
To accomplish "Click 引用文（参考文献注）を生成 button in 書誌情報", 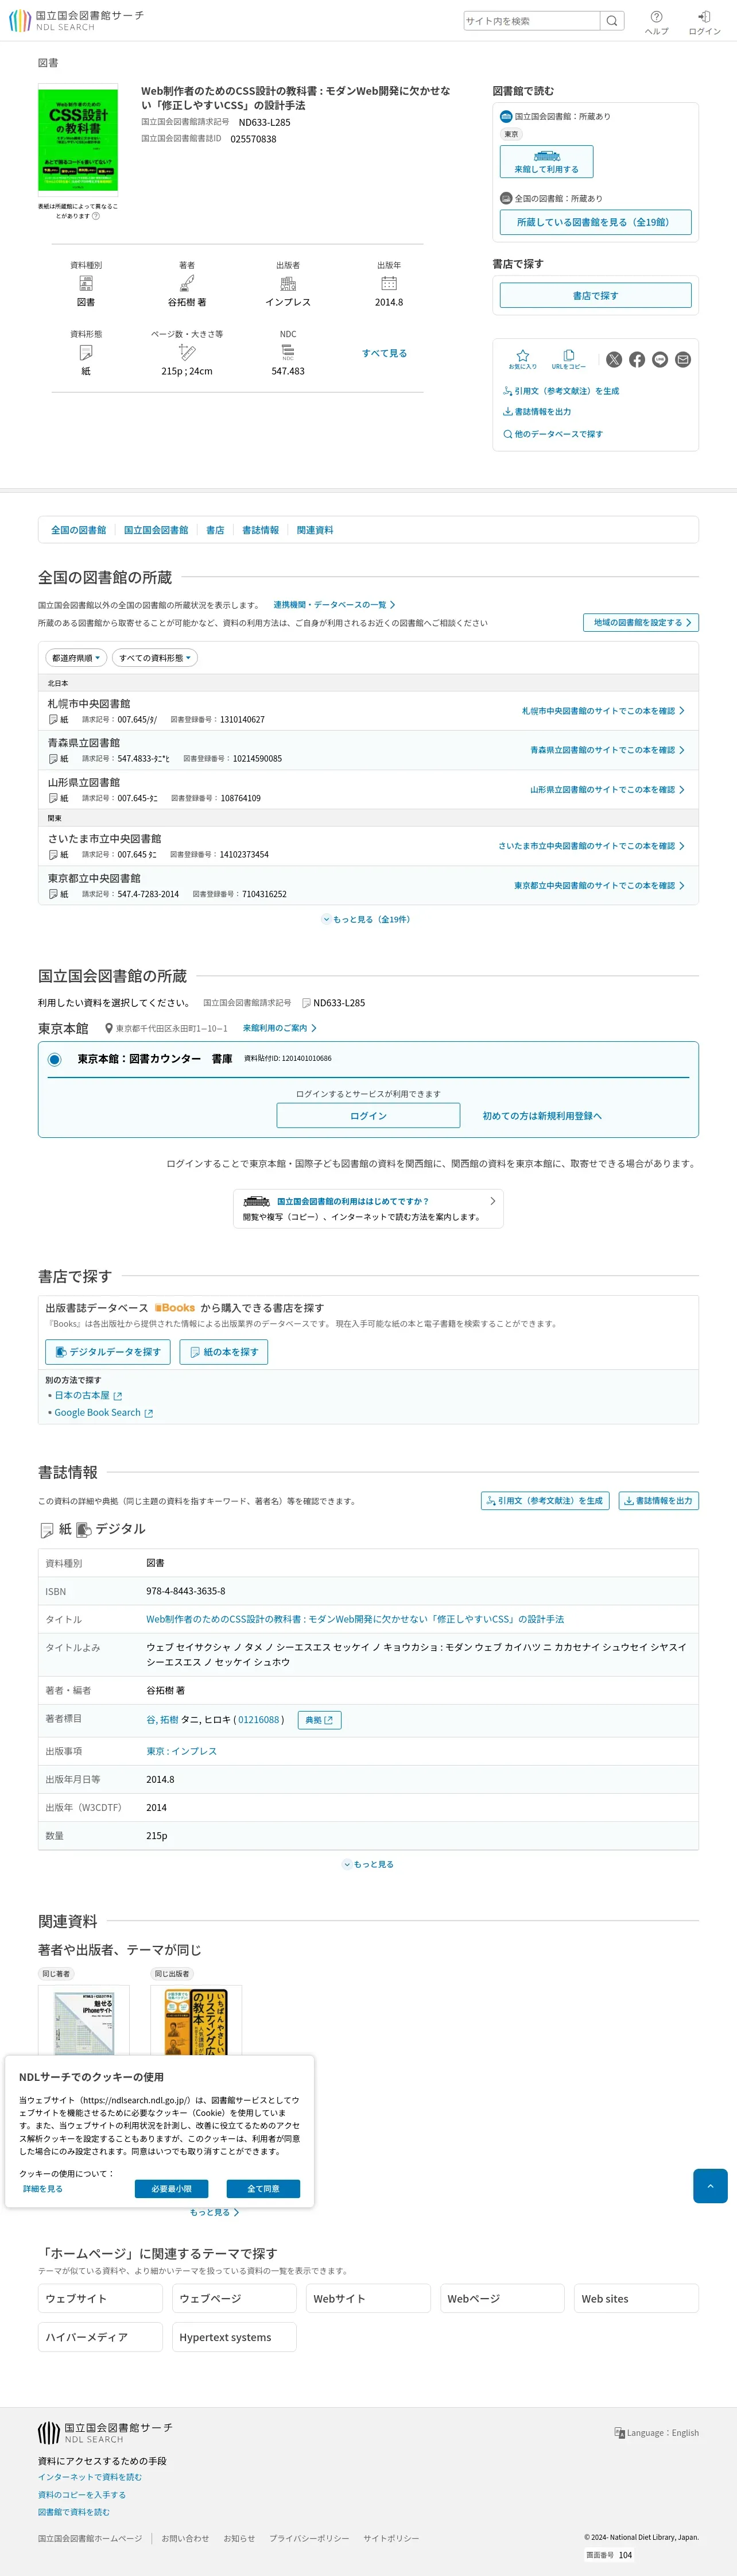I will 545,1501.
